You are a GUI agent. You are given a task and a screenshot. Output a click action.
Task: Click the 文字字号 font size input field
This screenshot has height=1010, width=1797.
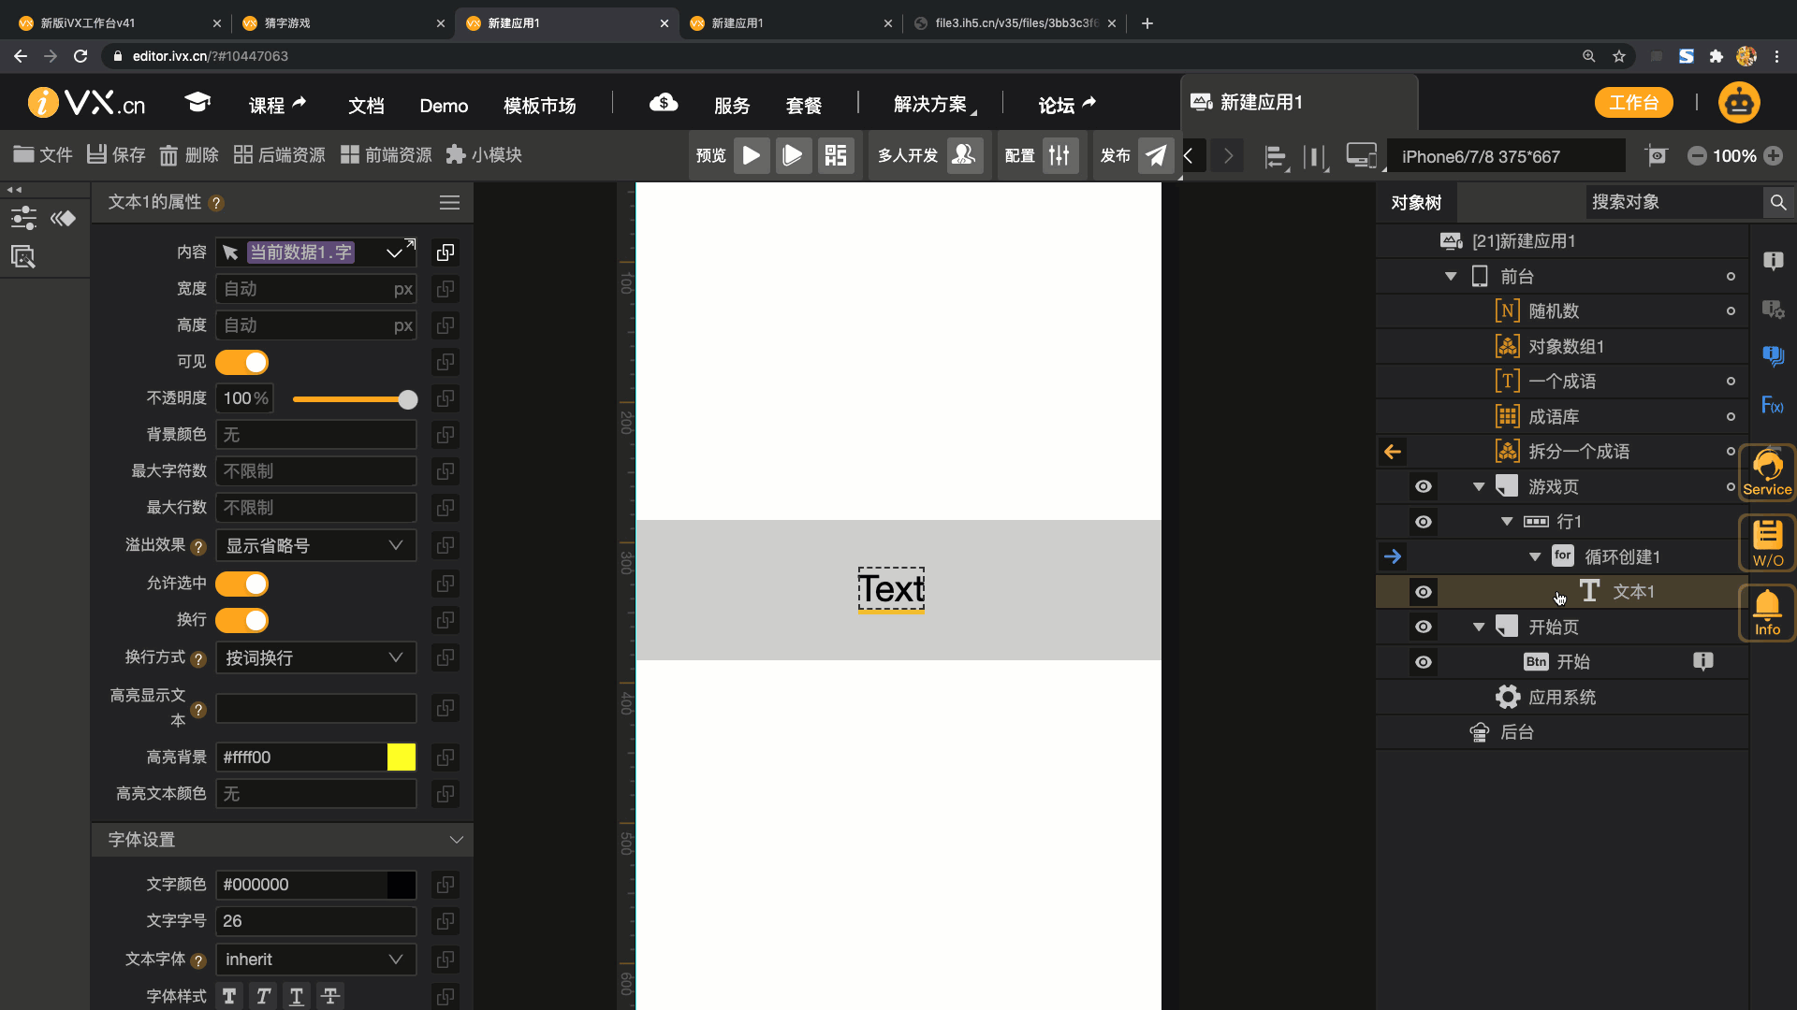pyautogui.click(x=315, y=920)
